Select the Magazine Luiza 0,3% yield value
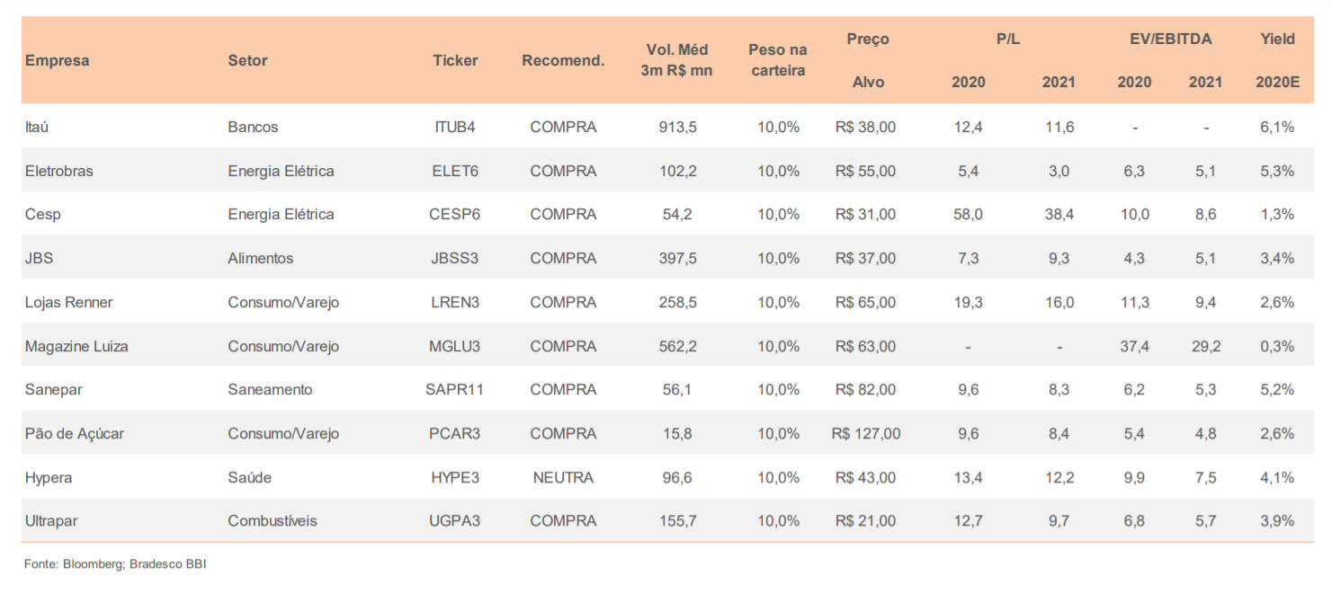The width and height of the screenshot is (1332, 594). [1277, 346]
